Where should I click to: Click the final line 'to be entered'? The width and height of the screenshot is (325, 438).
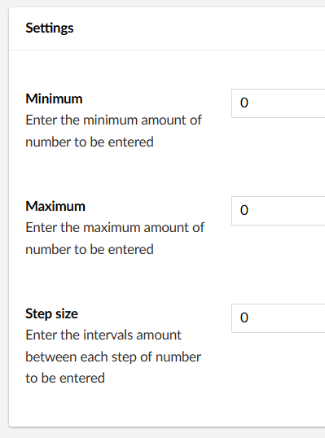point(65,378)
